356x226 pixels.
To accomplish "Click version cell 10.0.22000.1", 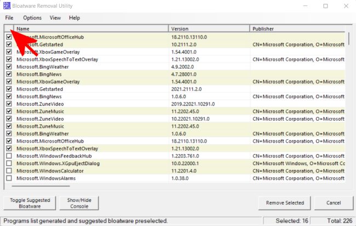I will click(185, 163).
